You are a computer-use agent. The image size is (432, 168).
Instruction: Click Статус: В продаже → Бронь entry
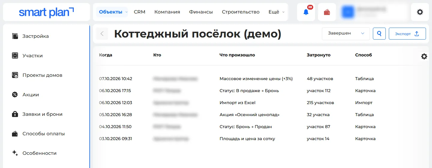pos(249,91)
